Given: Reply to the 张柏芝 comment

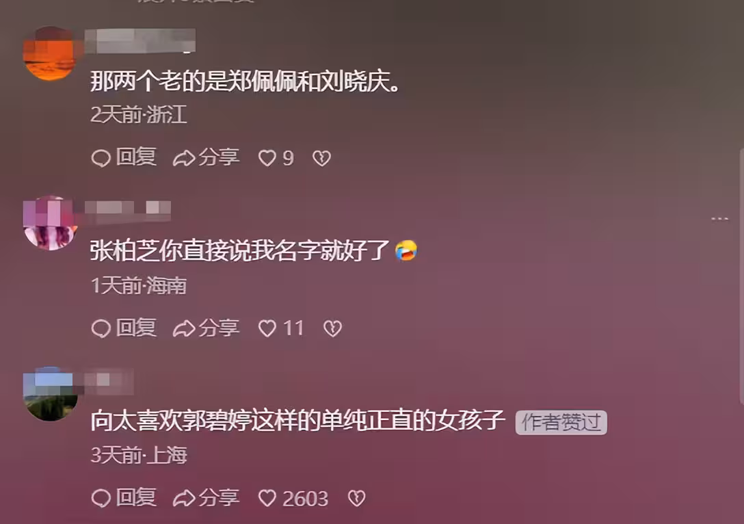Looking at the screenshot, I should click(124, 328).
